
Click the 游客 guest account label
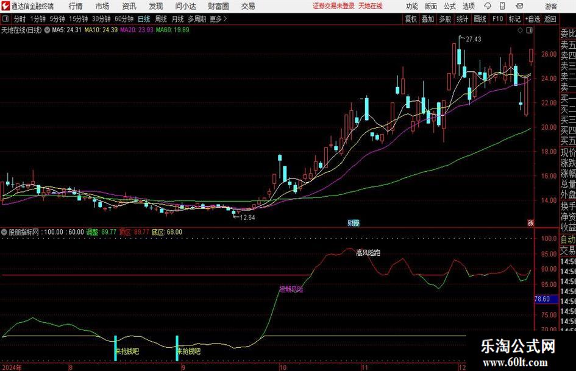pos(551,6)
